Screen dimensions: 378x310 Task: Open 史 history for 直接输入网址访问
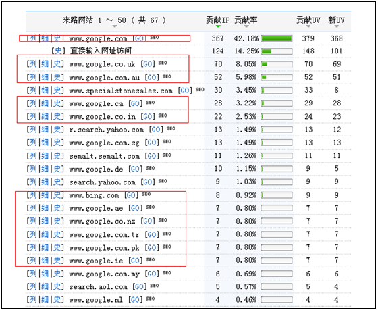click(x=58, y=51)
